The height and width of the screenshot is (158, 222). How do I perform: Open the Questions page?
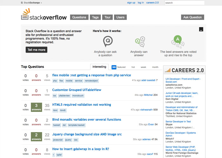79,17
